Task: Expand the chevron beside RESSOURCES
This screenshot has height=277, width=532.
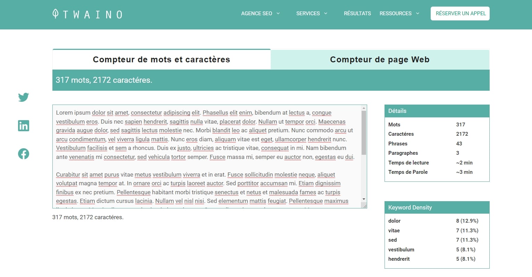Action: click(x=417, y=14)
